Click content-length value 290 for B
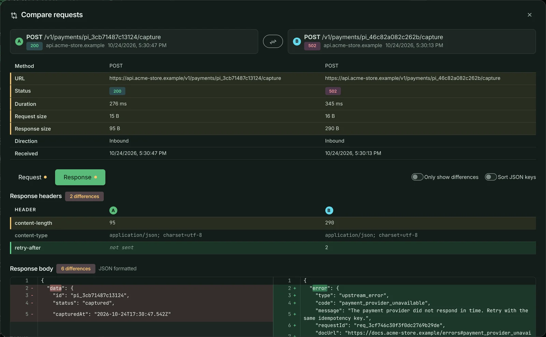The width and height of the screenshot is (546, 337). tap(330, 223)
